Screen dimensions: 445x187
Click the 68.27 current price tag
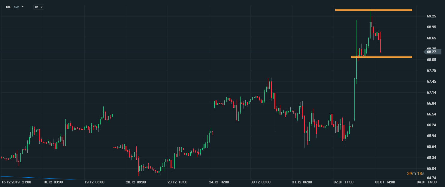coord(431,52)
